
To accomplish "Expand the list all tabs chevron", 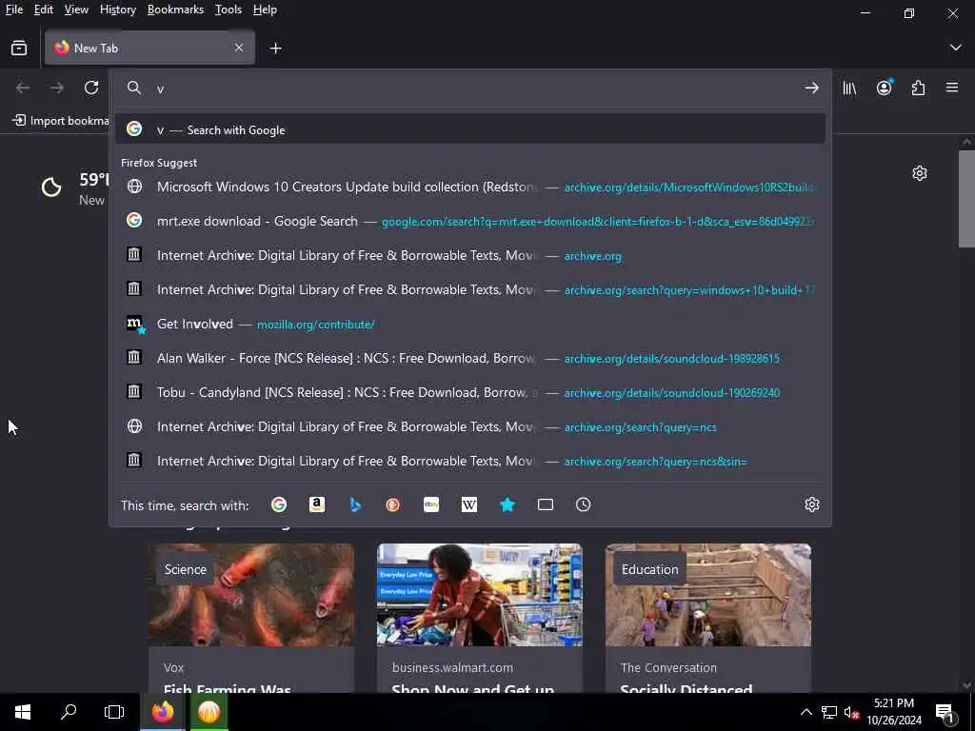I will (956, 48).
